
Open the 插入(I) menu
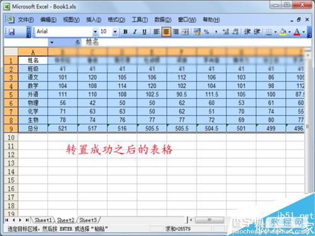click(x=94, y=20)
